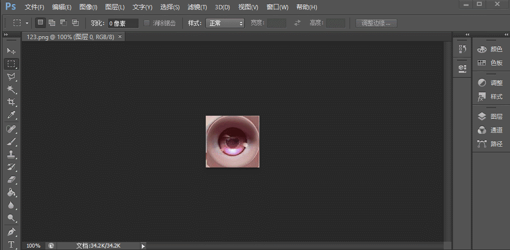Click the 100% zoom level field
This screenshot has height=250, width=510.
tap(34, 246)
